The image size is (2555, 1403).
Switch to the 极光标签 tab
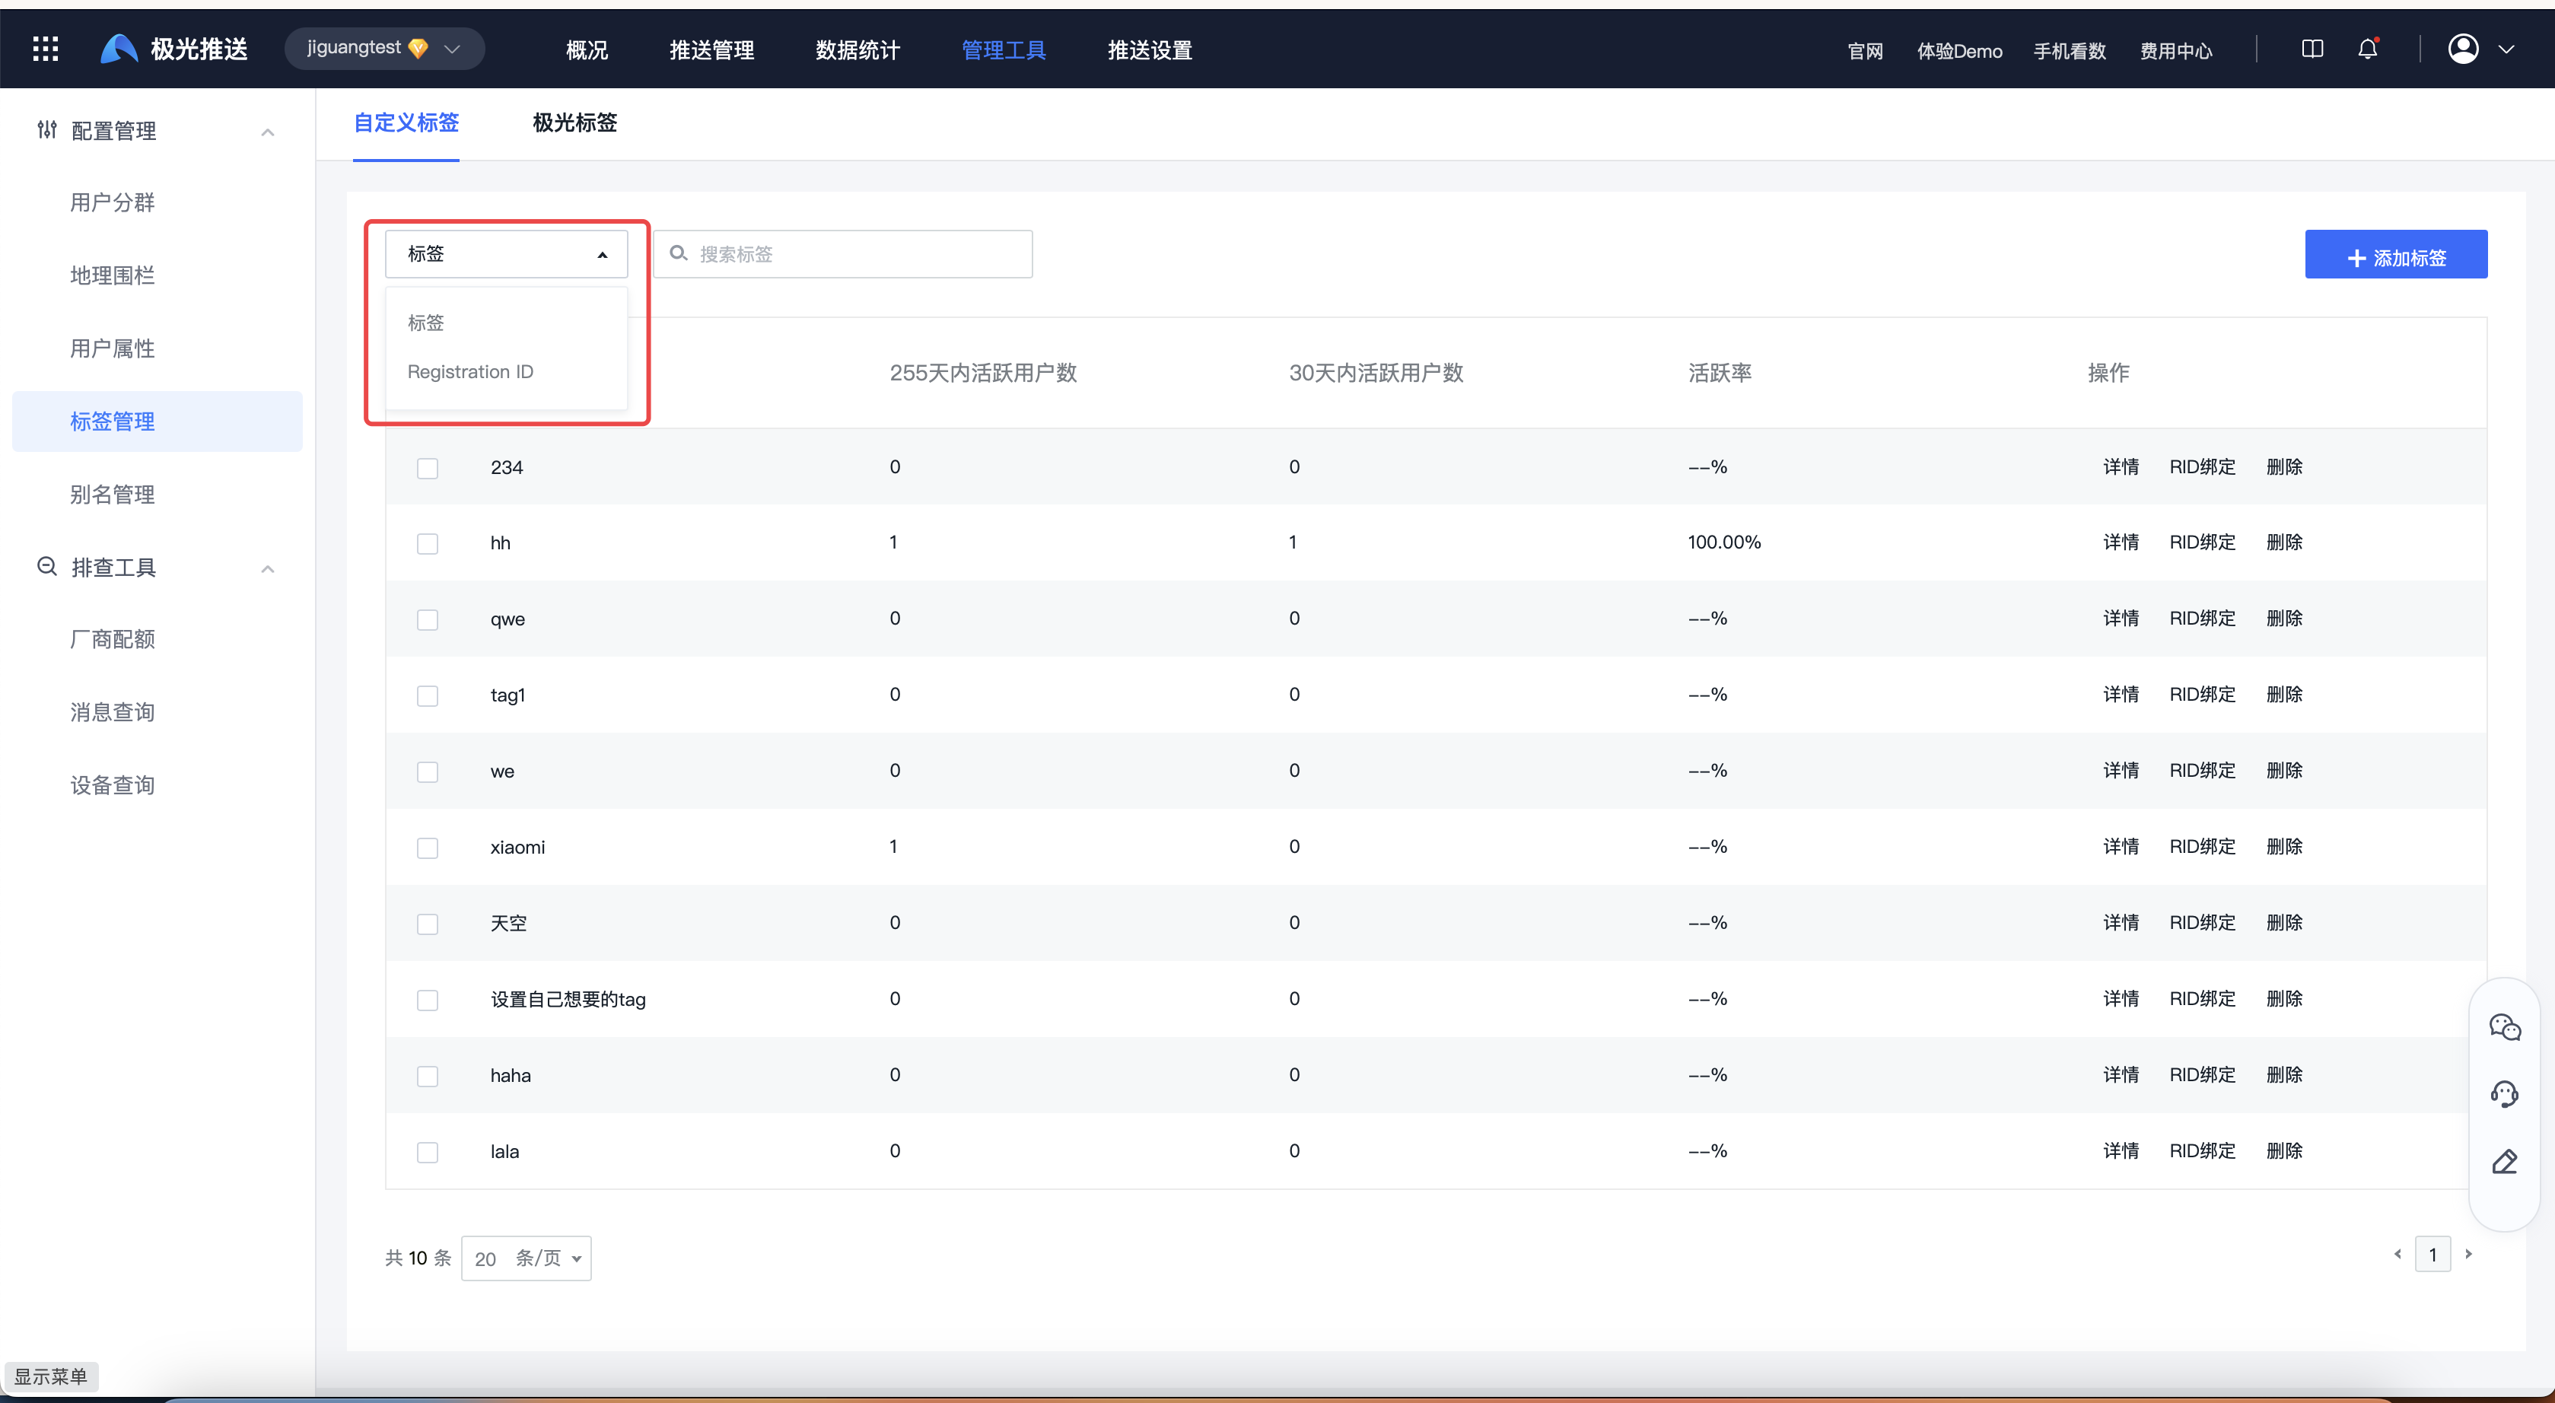575,123
